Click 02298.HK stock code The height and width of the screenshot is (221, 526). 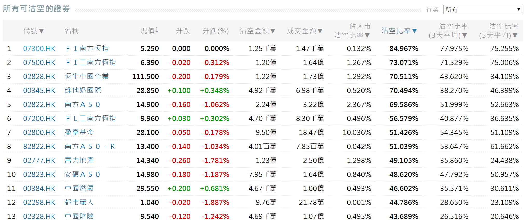tap(39, 202)
